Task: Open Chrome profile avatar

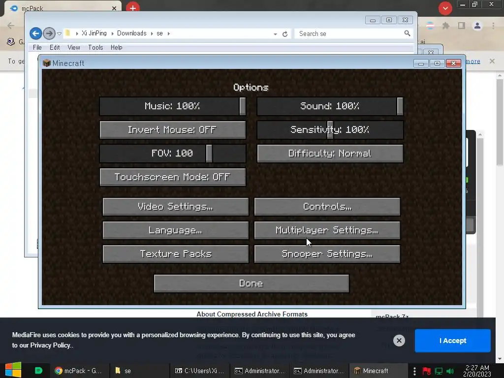Action: pyautogui.click(x=477, y=26)
